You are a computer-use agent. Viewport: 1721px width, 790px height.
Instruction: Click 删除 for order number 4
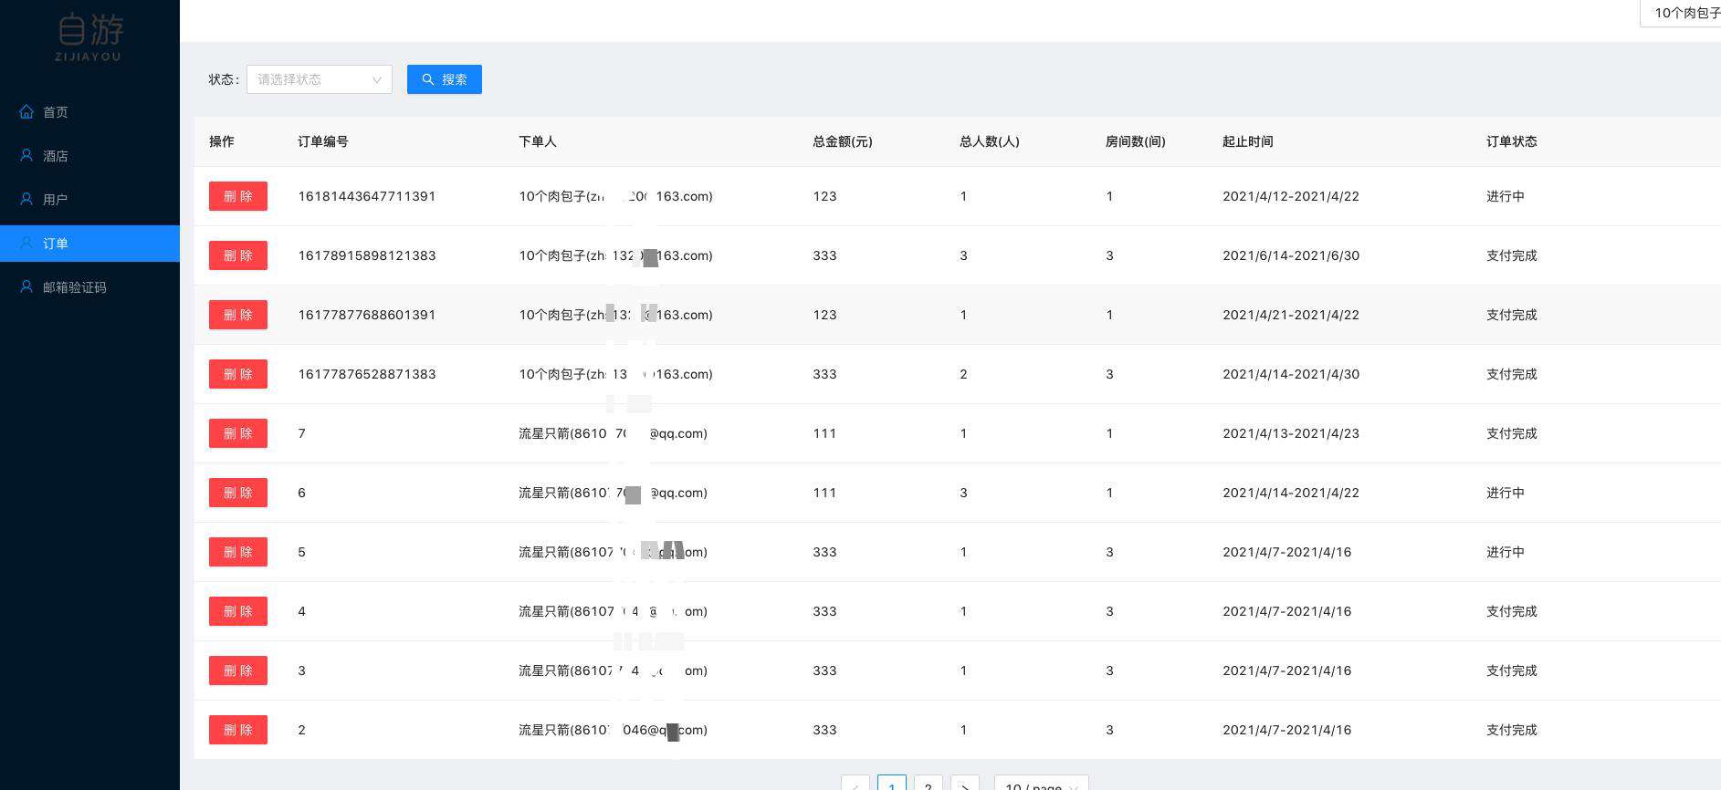pyautogui.click(x=238, y=611)
